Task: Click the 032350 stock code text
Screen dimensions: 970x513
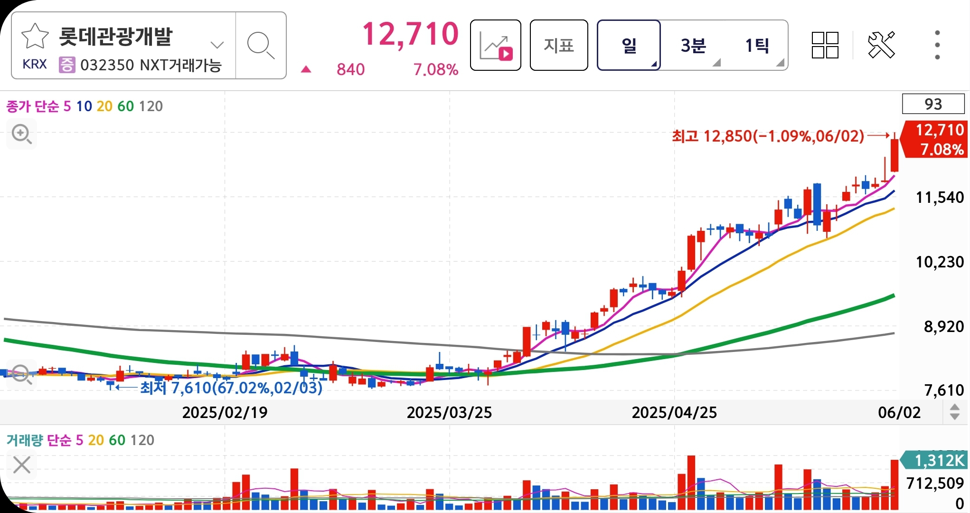Action: 107,65
